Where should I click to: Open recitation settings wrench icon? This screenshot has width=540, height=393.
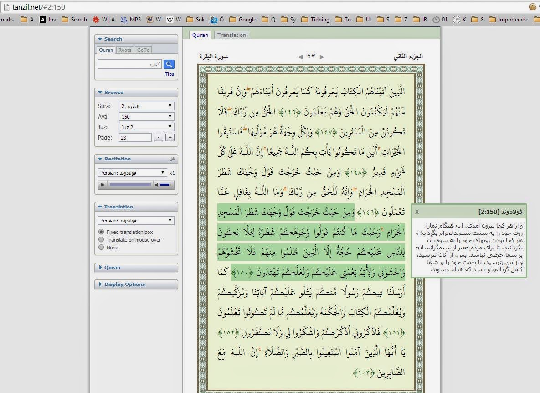coord(173,159)
